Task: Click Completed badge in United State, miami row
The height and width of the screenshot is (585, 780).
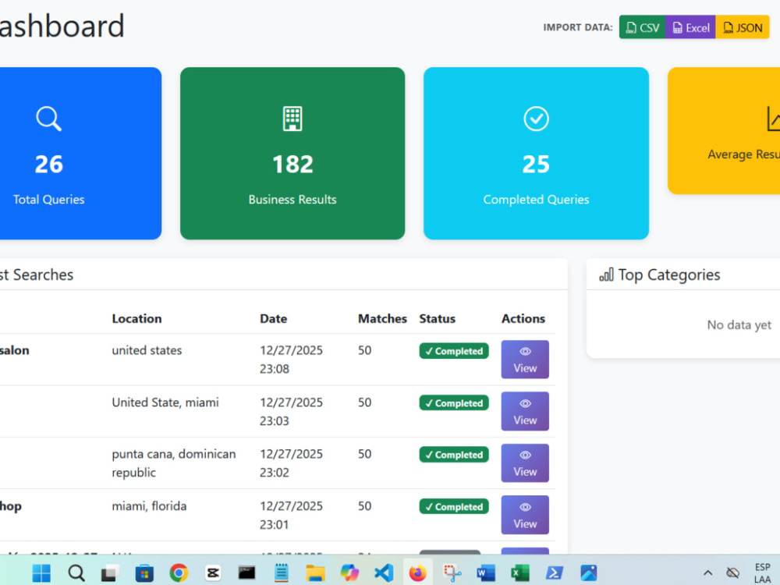Action: [454, 403]
